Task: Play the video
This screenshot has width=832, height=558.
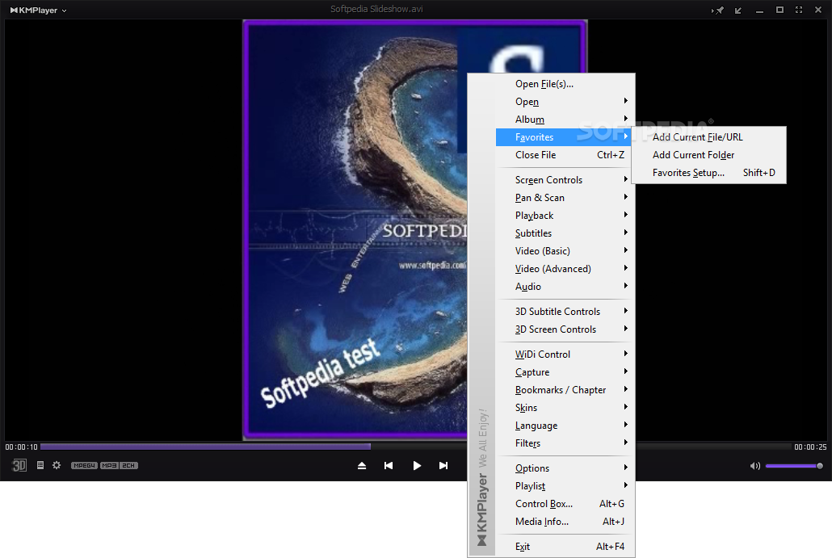Action: click(x=417, y=466)
